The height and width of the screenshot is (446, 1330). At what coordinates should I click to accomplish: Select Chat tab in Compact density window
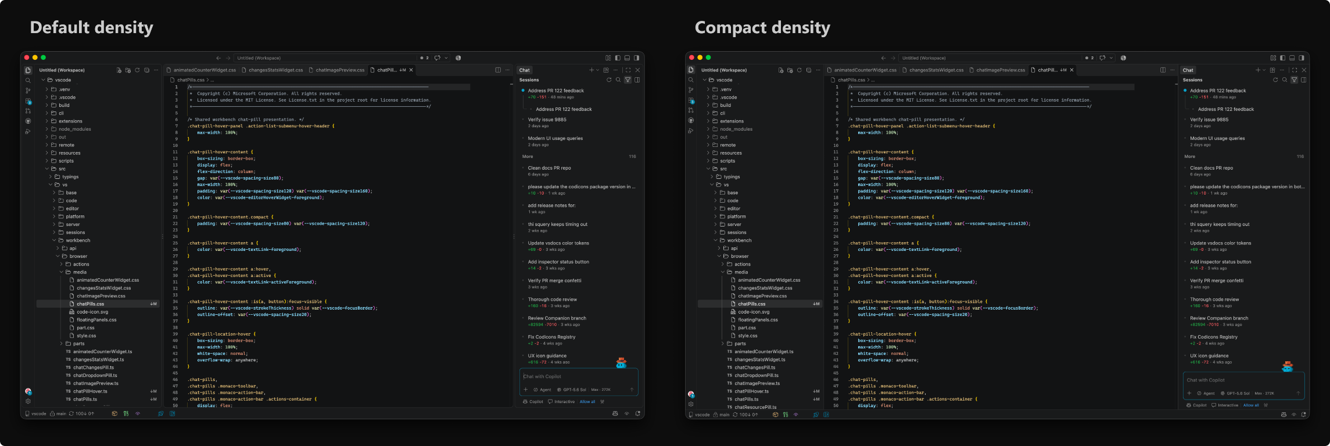(x=1188, y=70)
